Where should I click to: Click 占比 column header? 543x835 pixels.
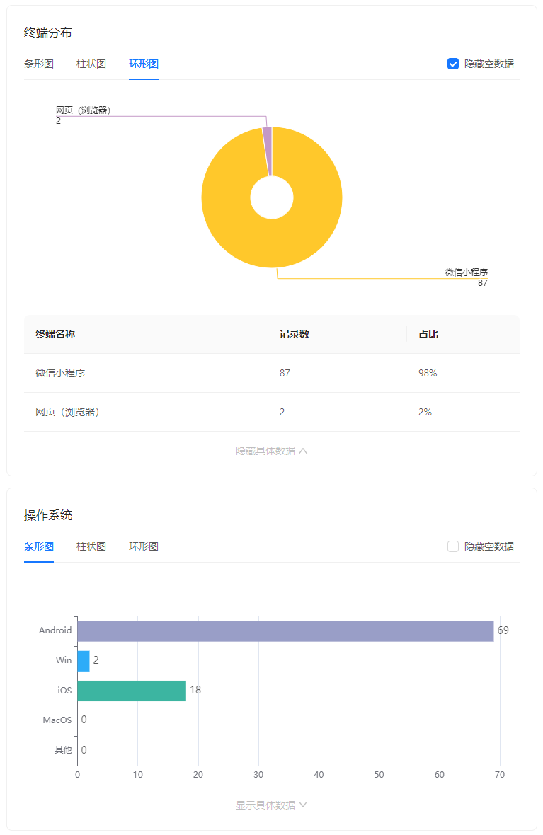[428, 335]
